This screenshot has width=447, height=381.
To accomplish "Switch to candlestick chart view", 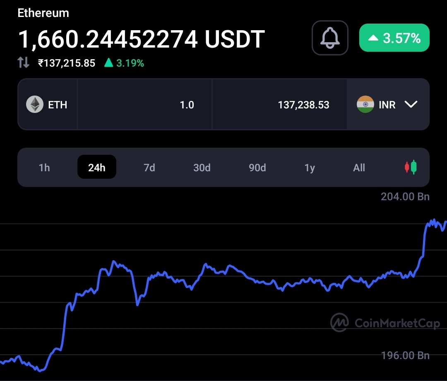I will click(x=411, y=167).
